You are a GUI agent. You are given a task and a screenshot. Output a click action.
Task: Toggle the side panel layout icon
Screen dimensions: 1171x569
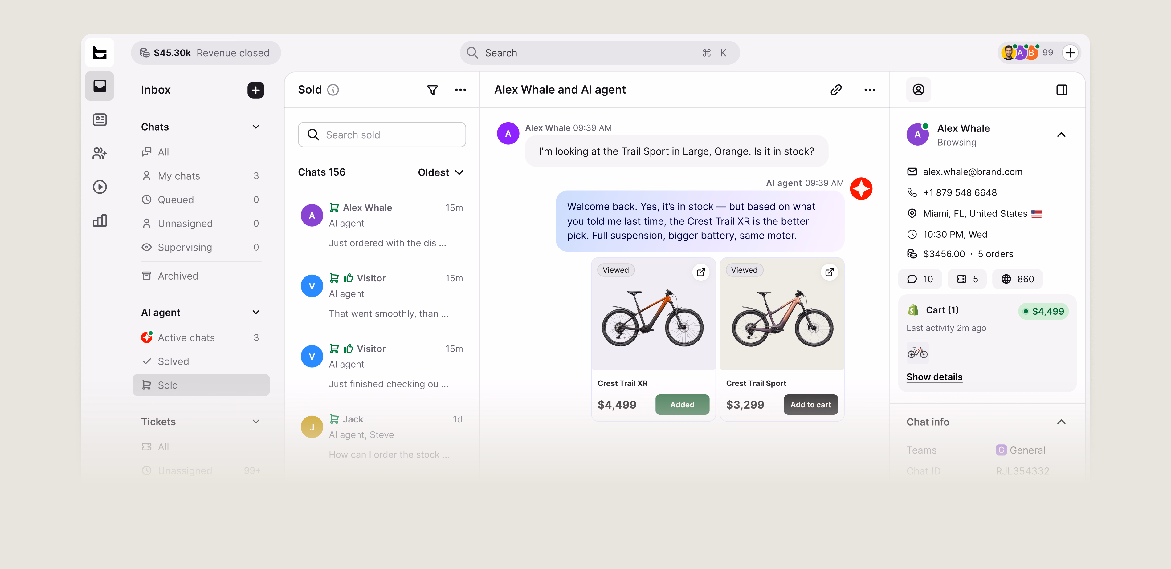tap(1061, 90)
